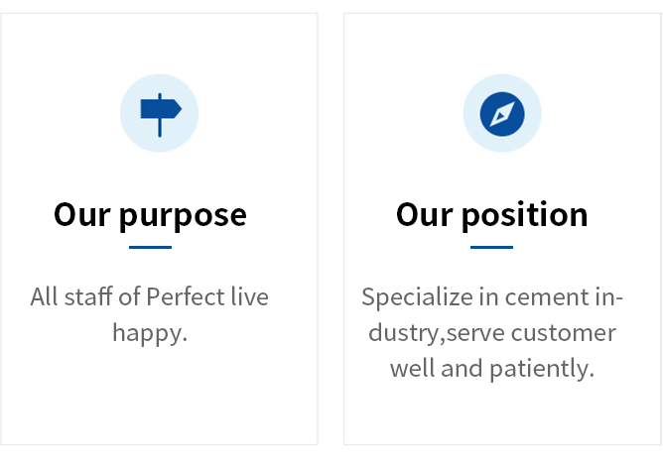The image size is (663, 464).
Task: Click the white compass needle
Action: 502,114
